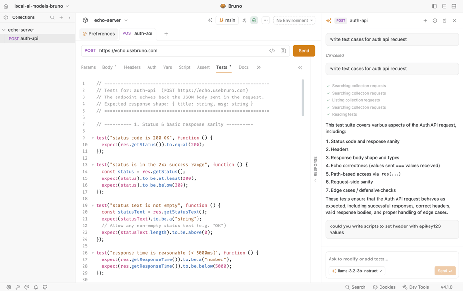Click the AI sparkle icon beside main
463x291 pixels.
coord(210,20)
